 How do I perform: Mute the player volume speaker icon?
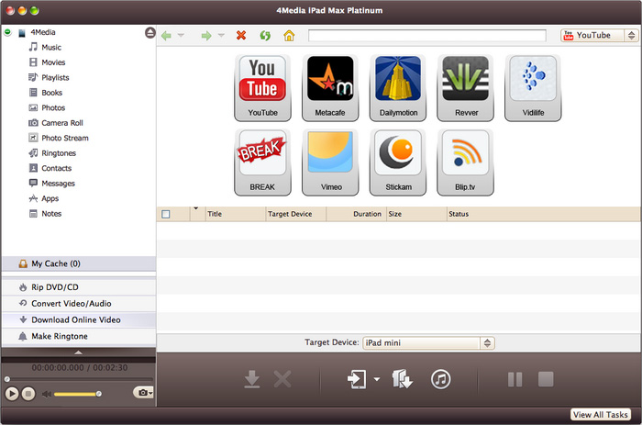tap(47, 394)
